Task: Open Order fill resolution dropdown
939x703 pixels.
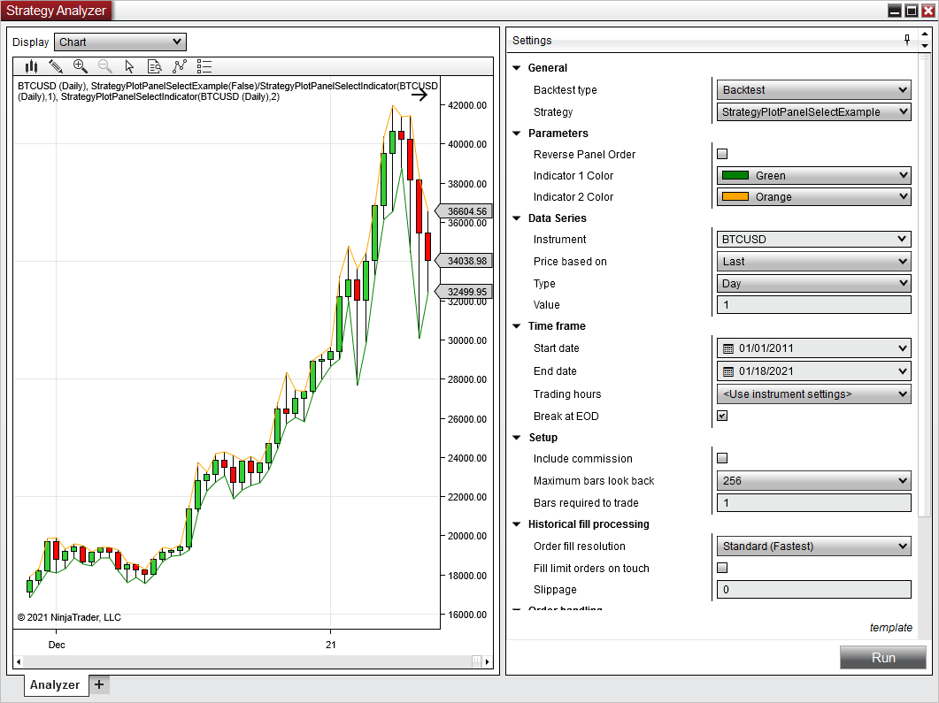Action: [814, 546]
